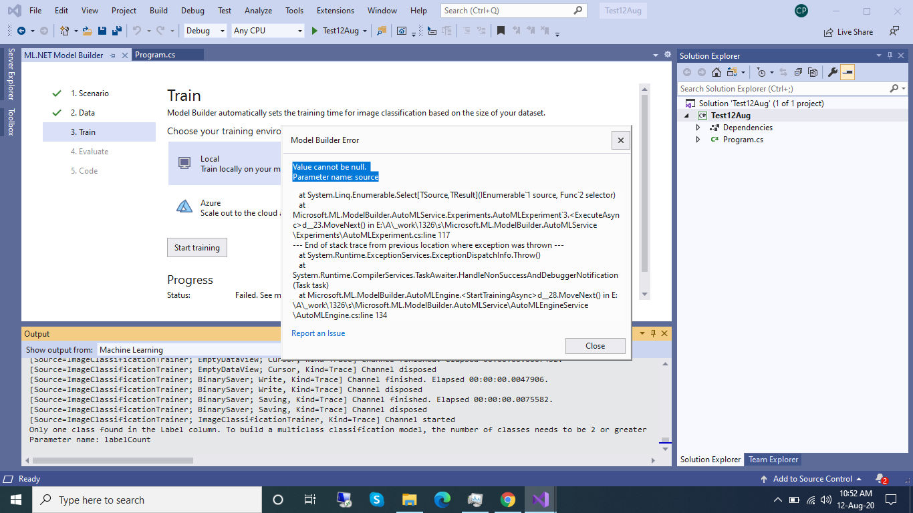The height and width of the screenshot is (513, 913).
Task: Expand the Dependencies node in Solution Explorer
Action: point(698,127)
